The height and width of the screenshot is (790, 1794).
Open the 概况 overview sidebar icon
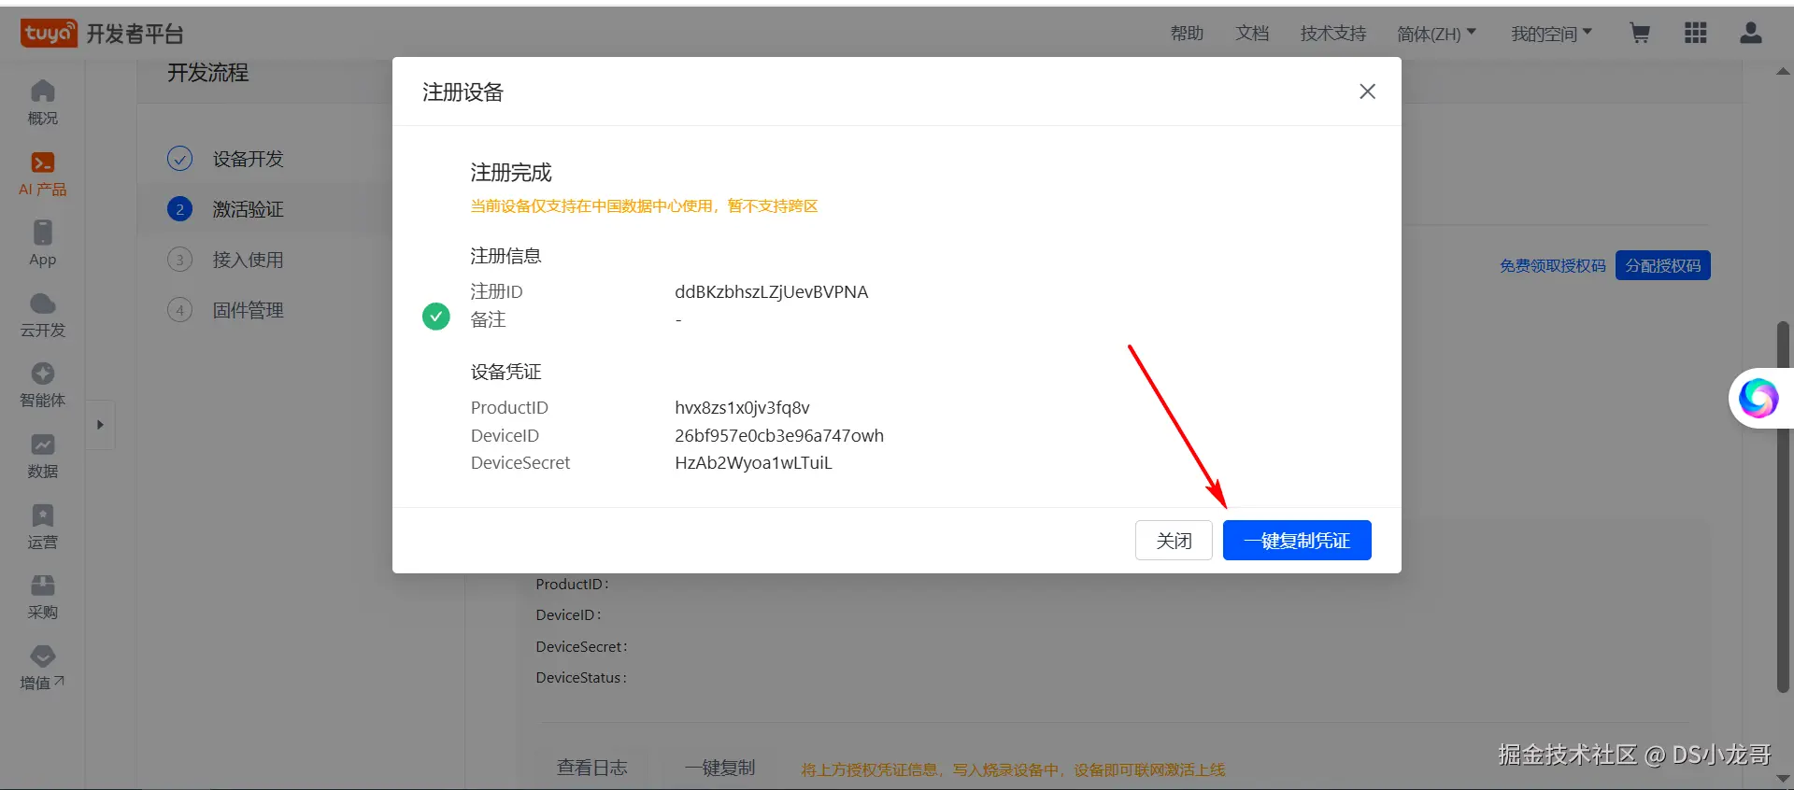point(43,102)
